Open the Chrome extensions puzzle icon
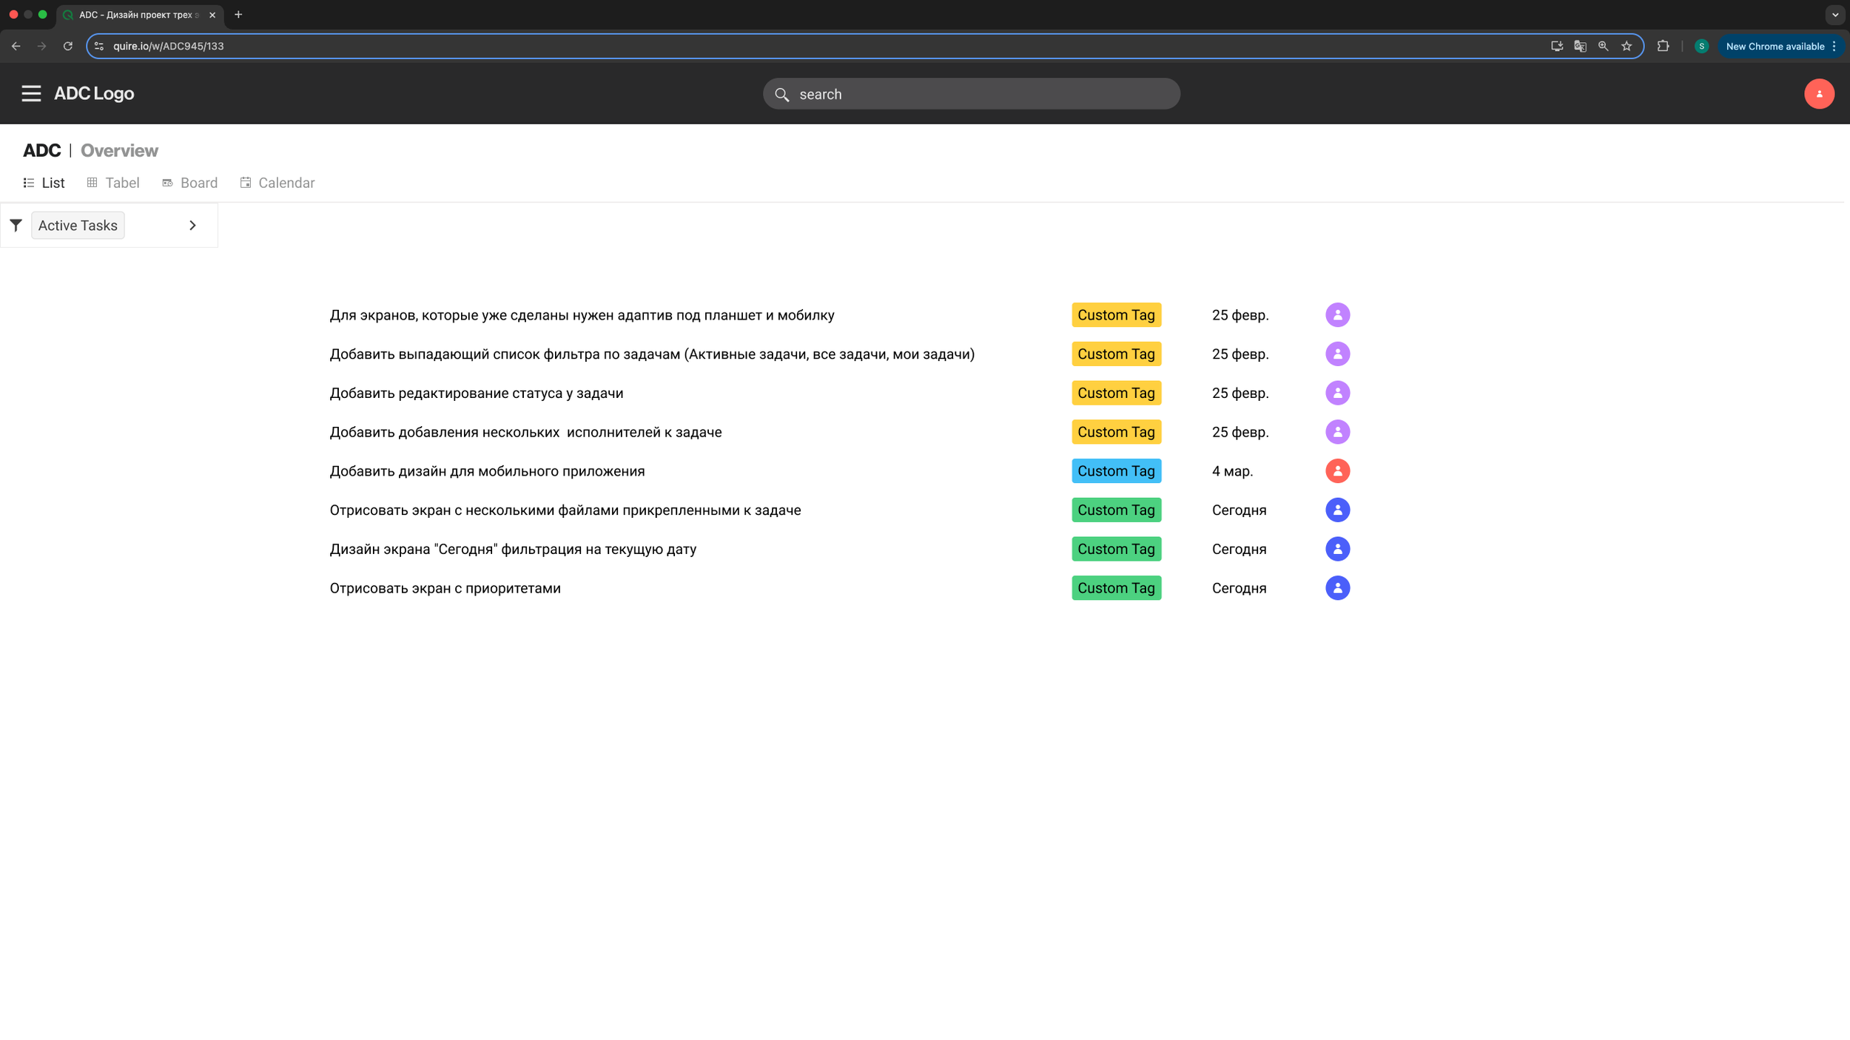This screenshot has width=1850, height=1040. point(1663,46)
